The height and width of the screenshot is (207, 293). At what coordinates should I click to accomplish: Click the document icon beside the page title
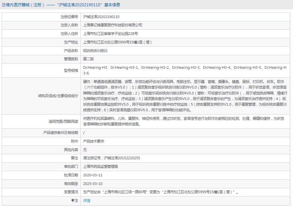coord(4,5)
